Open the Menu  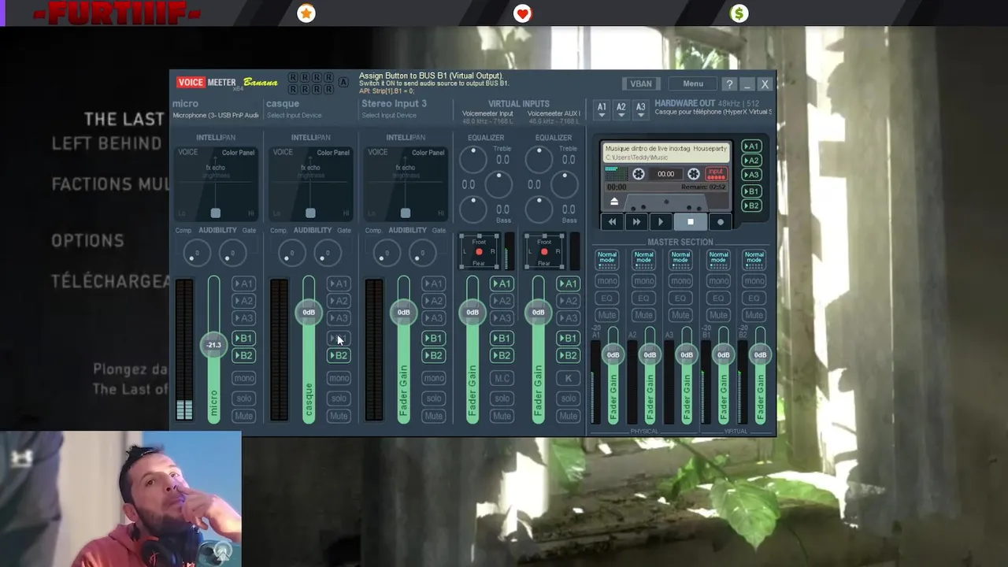click(x=693, y=84)
